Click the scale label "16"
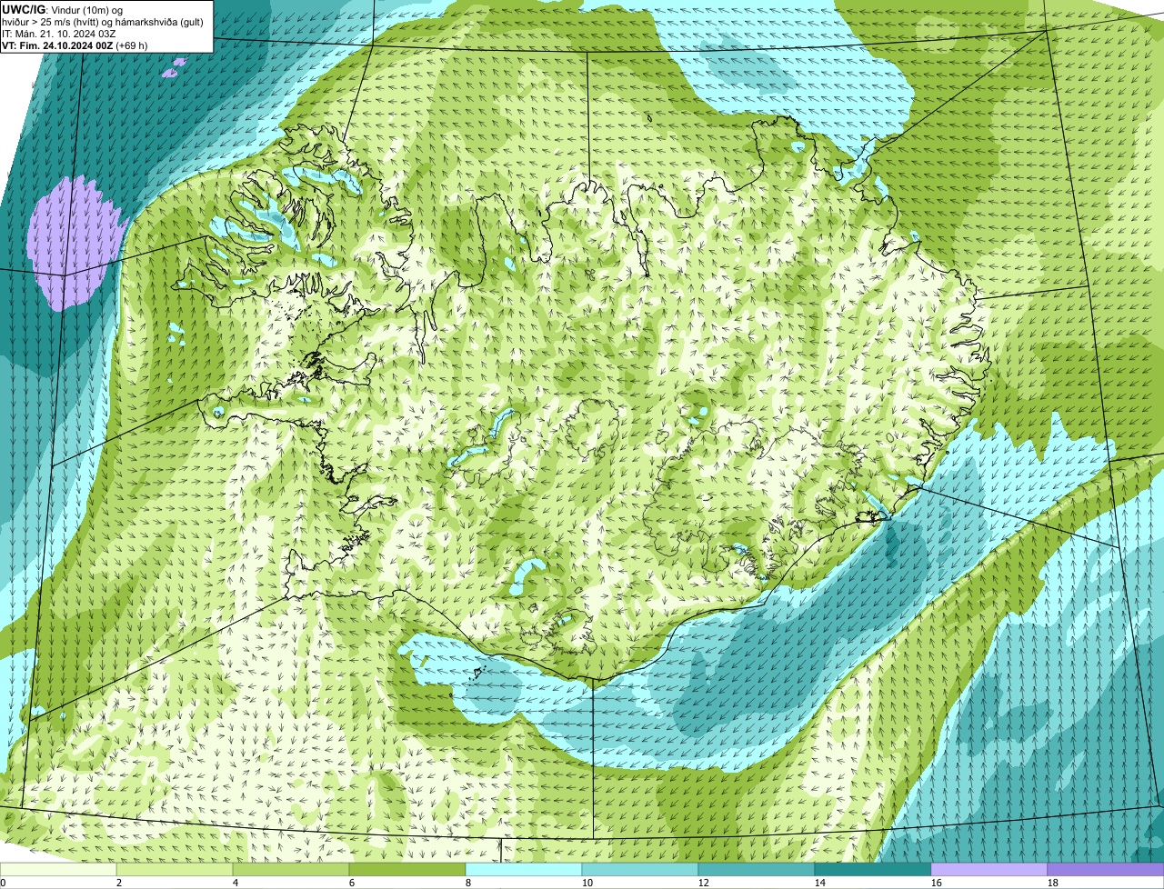 tap(937, 883)
